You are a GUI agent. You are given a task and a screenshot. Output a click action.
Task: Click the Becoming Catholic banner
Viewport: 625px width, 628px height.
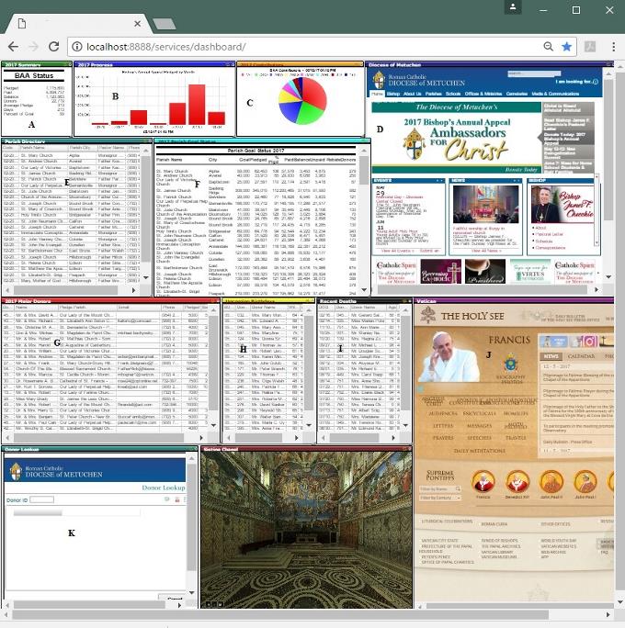[x=440, y=272]
